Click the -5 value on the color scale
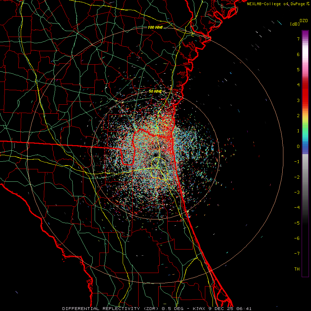This screenshot has height=311, width=311. click(x=297, y=223)
